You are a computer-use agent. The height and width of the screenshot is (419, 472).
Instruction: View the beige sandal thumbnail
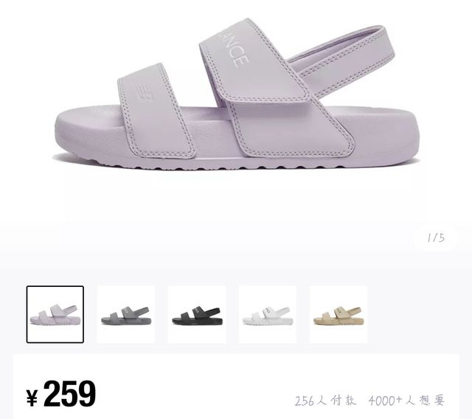[x=339, y=314]
